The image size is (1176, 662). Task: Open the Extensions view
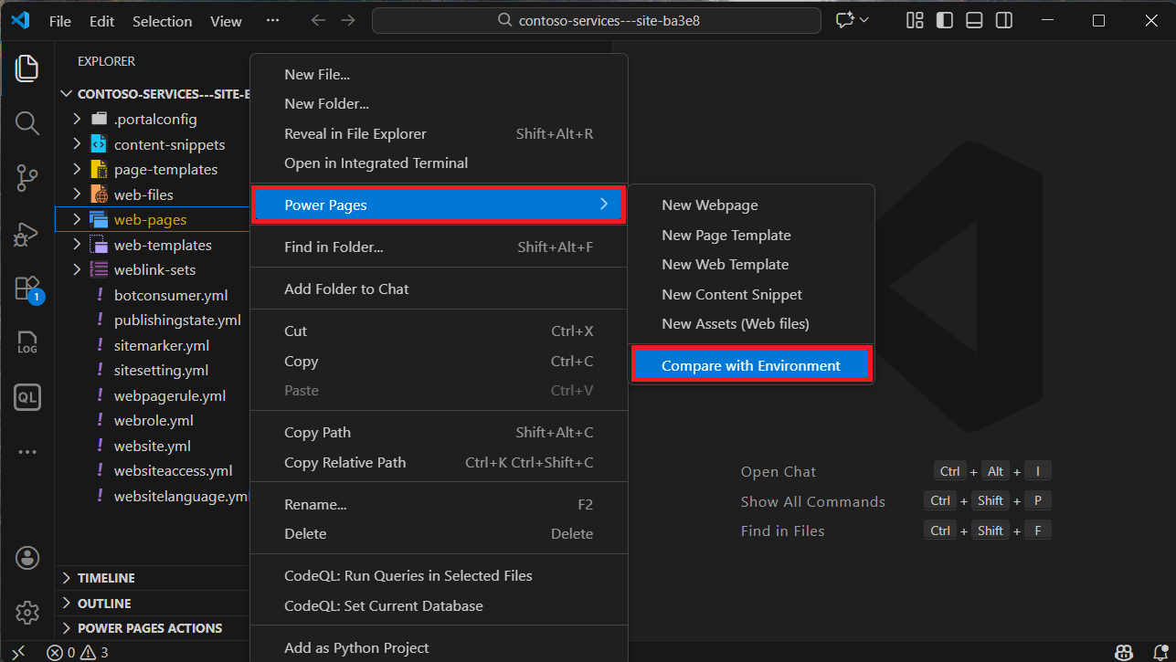coord(26,287)
